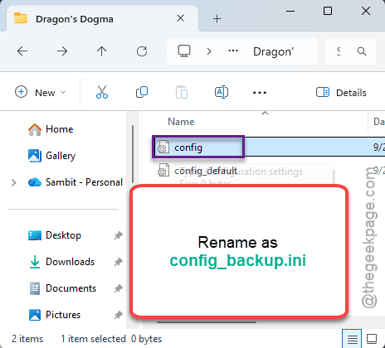Select the config file
The width and height of the screenshot is (385, 348).
[x=269, y=147]
